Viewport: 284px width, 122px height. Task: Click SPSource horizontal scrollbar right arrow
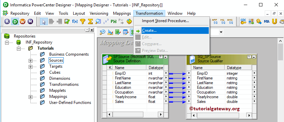161,114
